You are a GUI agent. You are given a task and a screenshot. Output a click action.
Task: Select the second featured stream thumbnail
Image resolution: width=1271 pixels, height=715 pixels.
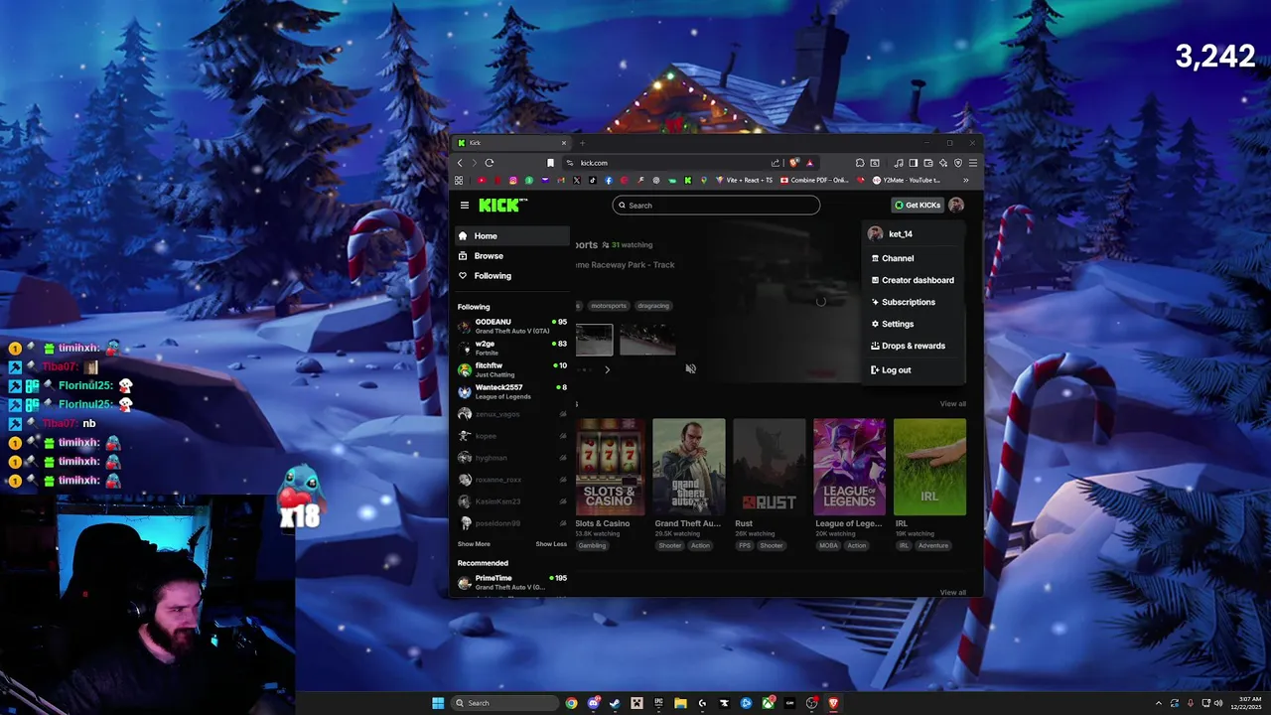(x=647, y=340)
